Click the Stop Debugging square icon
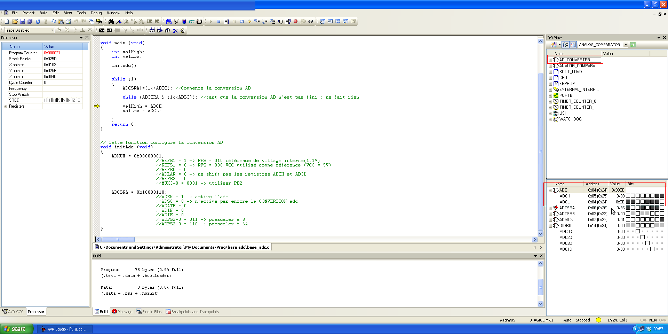The height and width of the screenshot is (334, 668). [218, 22]
